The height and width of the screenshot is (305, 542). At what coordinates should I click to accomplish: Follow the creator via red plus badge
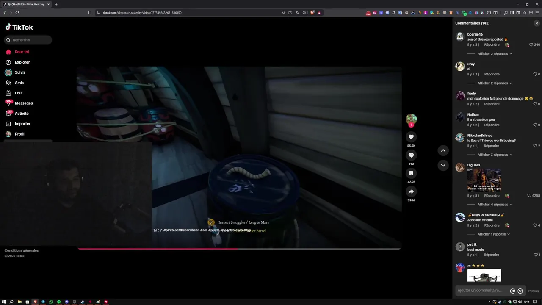pos(411,125)
